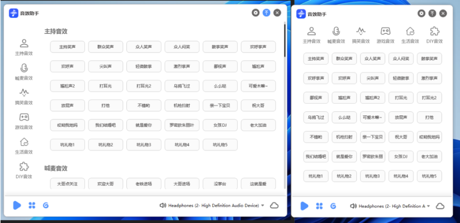
Task: Click blue refresh icon in right window footer
Action: (333, 206)
